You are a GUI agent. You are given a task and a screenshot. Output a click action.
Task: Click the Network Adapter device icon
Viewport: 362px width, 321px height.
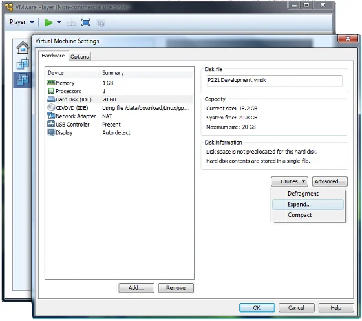pyautogui.click(x=51, y=116)
